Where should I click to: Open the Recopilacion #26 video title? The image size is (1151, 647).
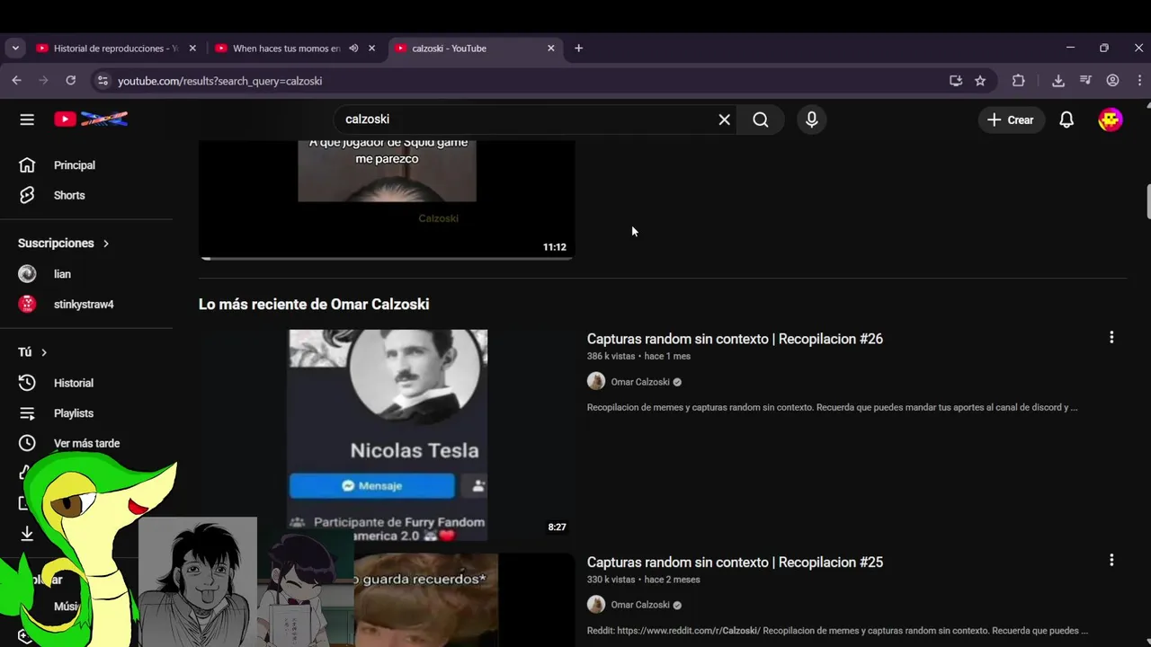pos(735,339)
